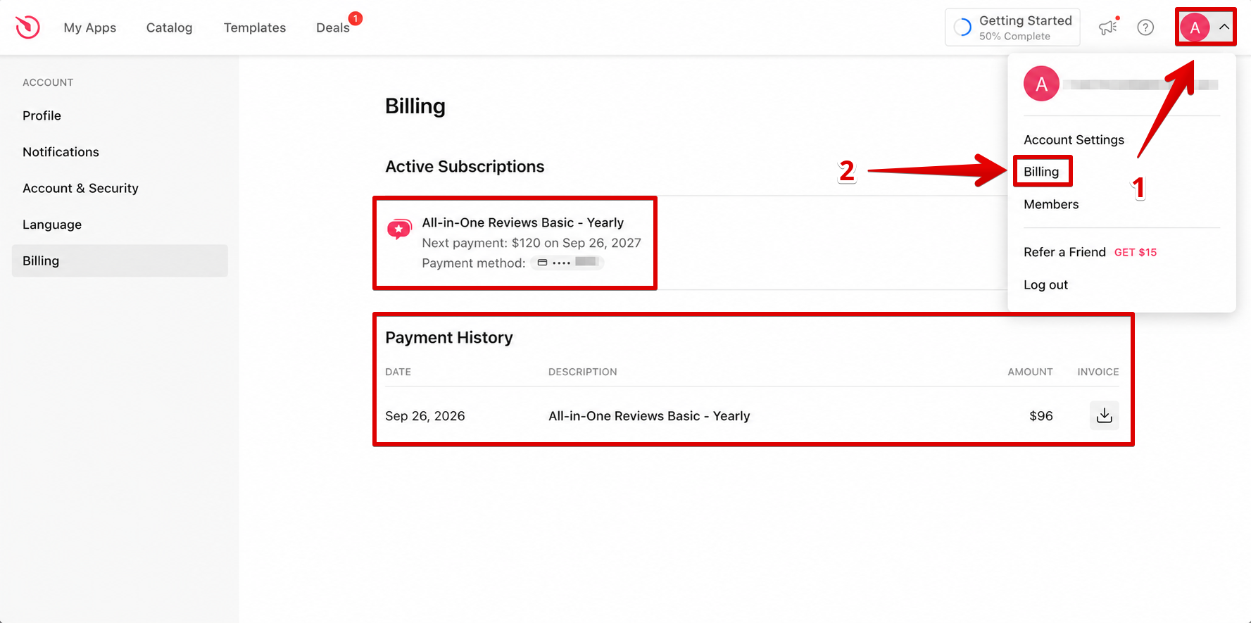Click Log out in the account menu
Screen dimensions: 1251x623
pos(1045,284)
